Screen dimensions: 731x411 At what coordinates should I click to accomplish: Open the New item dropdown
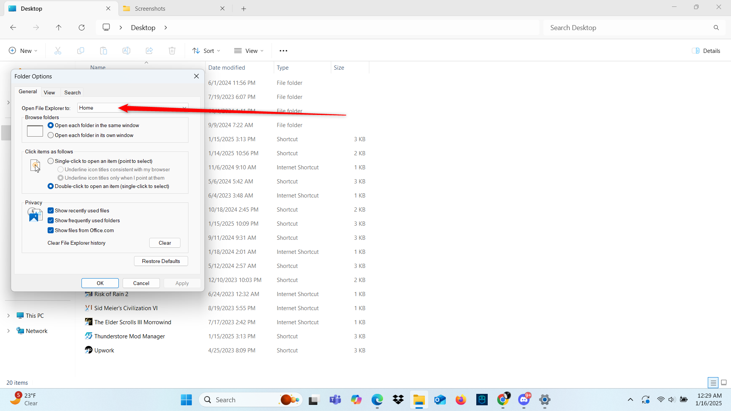(x=23, y=51)
